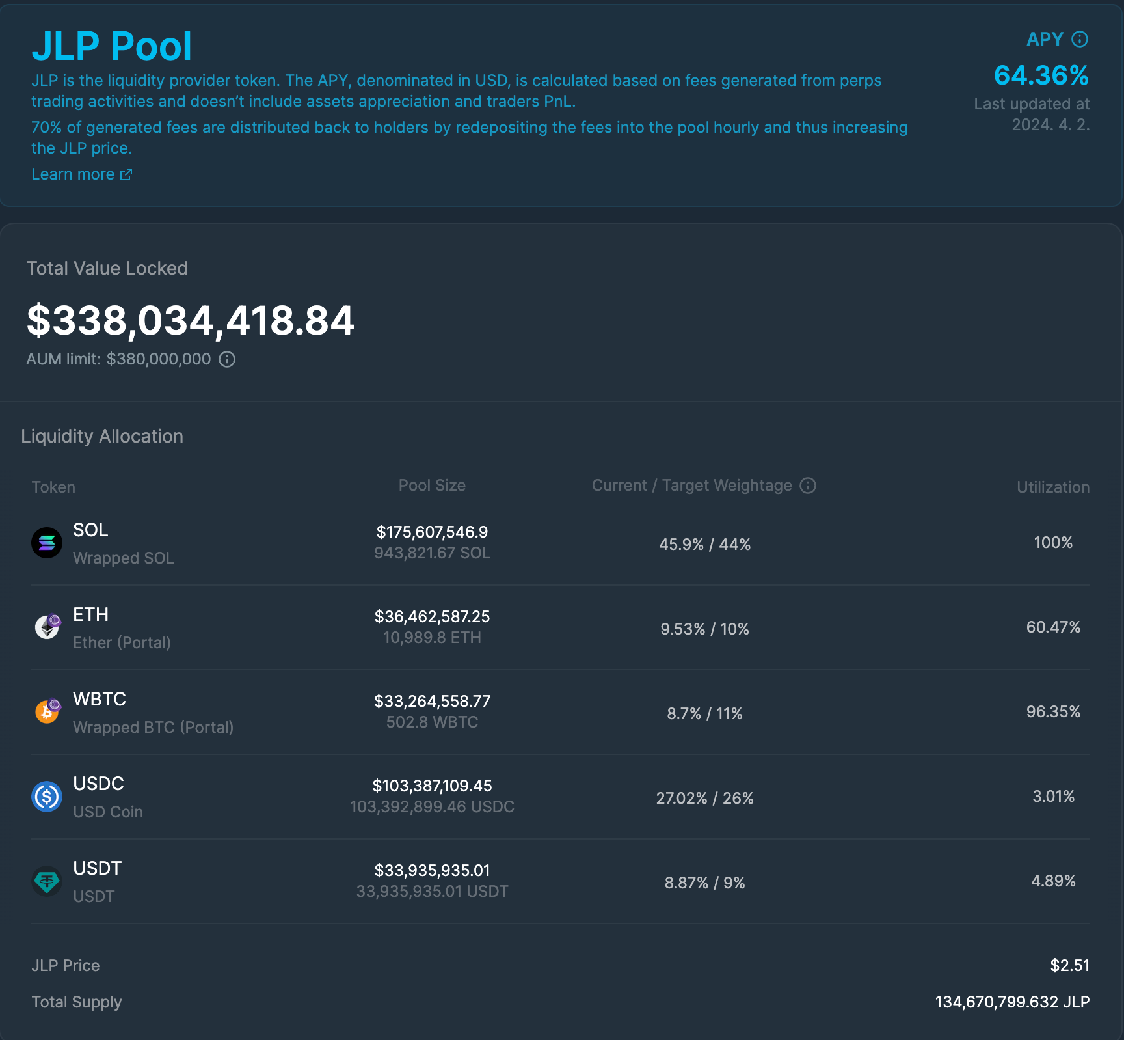Open the APY info tooltip
Screen dimensions: 1124x1040
point(1080,38)
